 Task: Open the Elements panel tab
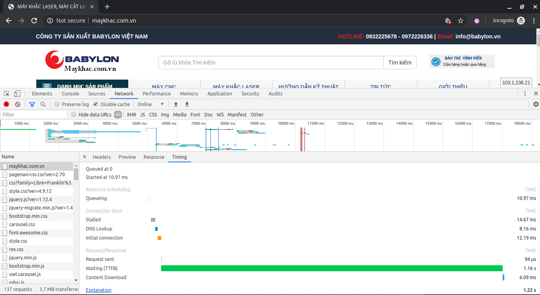(42, 94)
